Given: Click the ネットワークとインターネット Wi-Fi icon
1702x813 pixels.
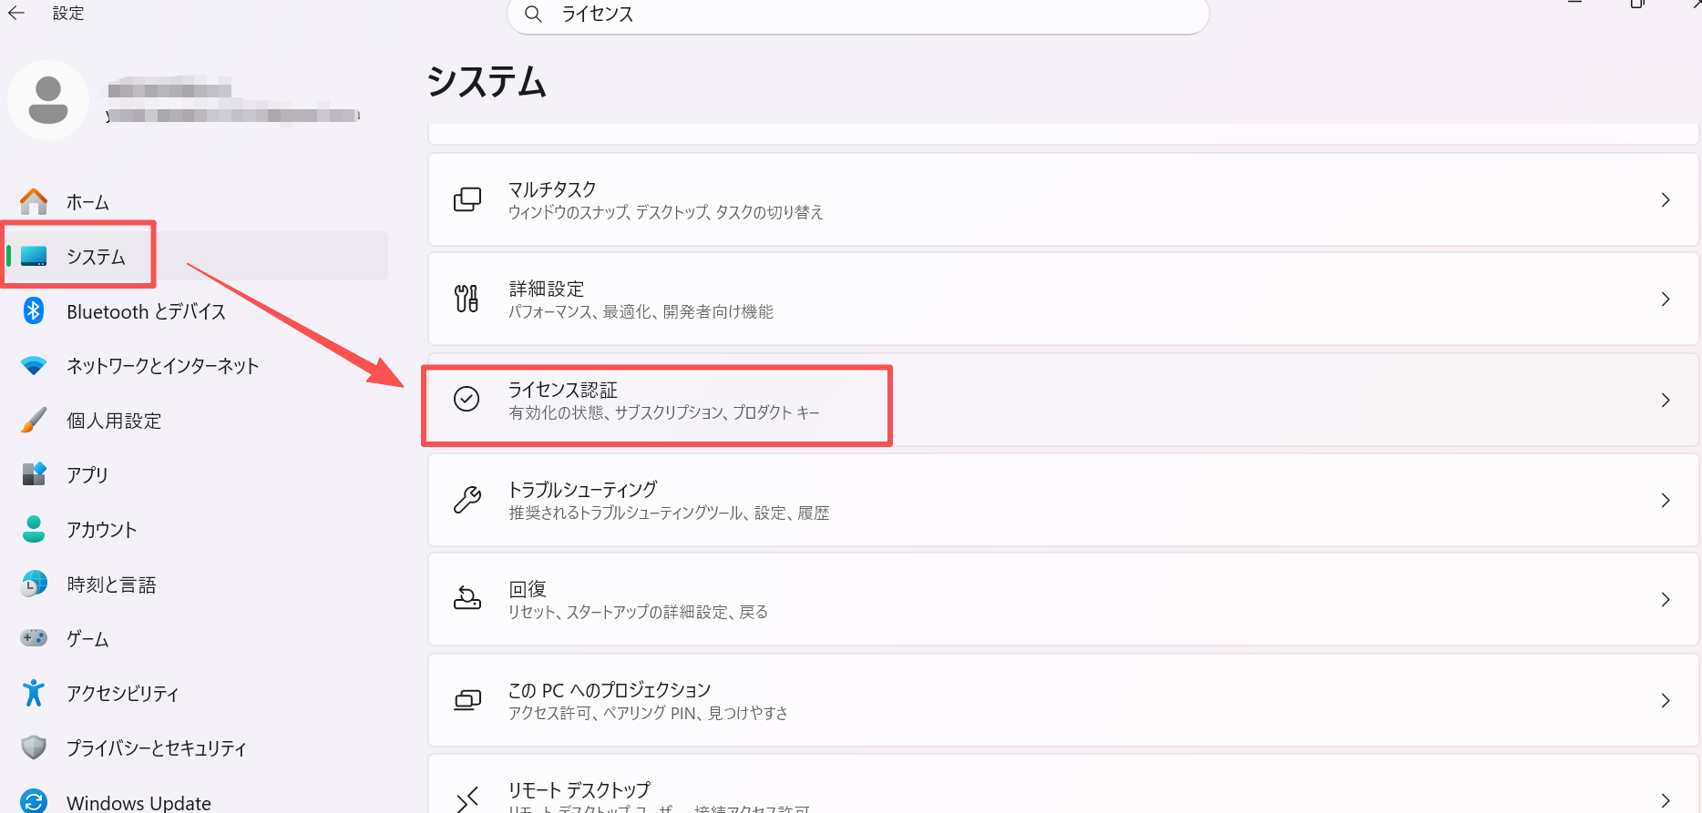Looking at the screenshot, I should [34, 365].
